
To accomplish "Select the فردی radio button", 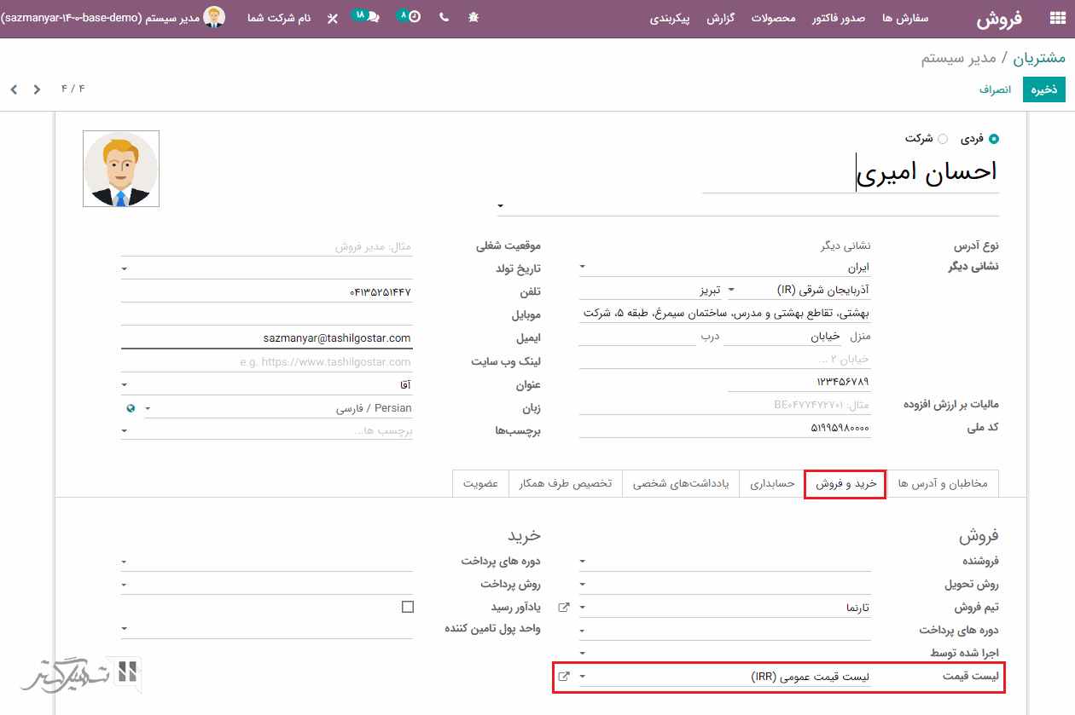I will [x=993, y=139].
